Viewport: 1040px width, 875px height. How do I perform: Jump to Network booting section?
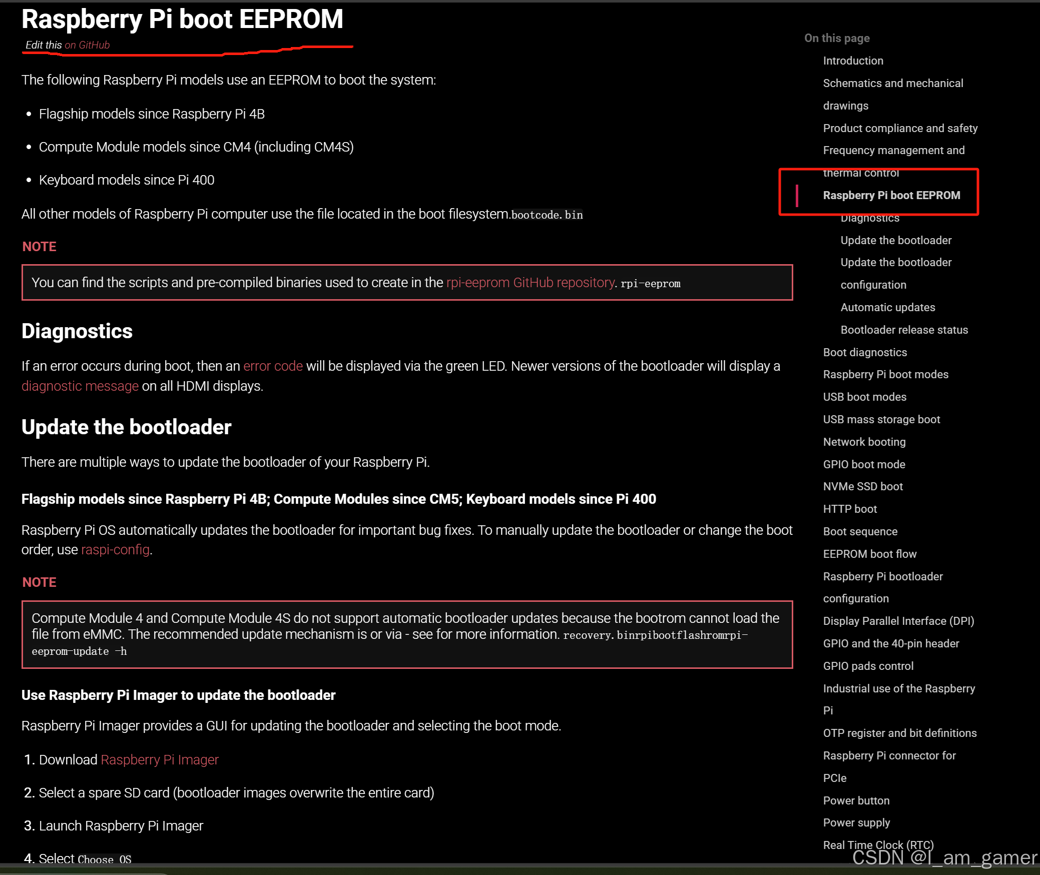click(864, 442)
